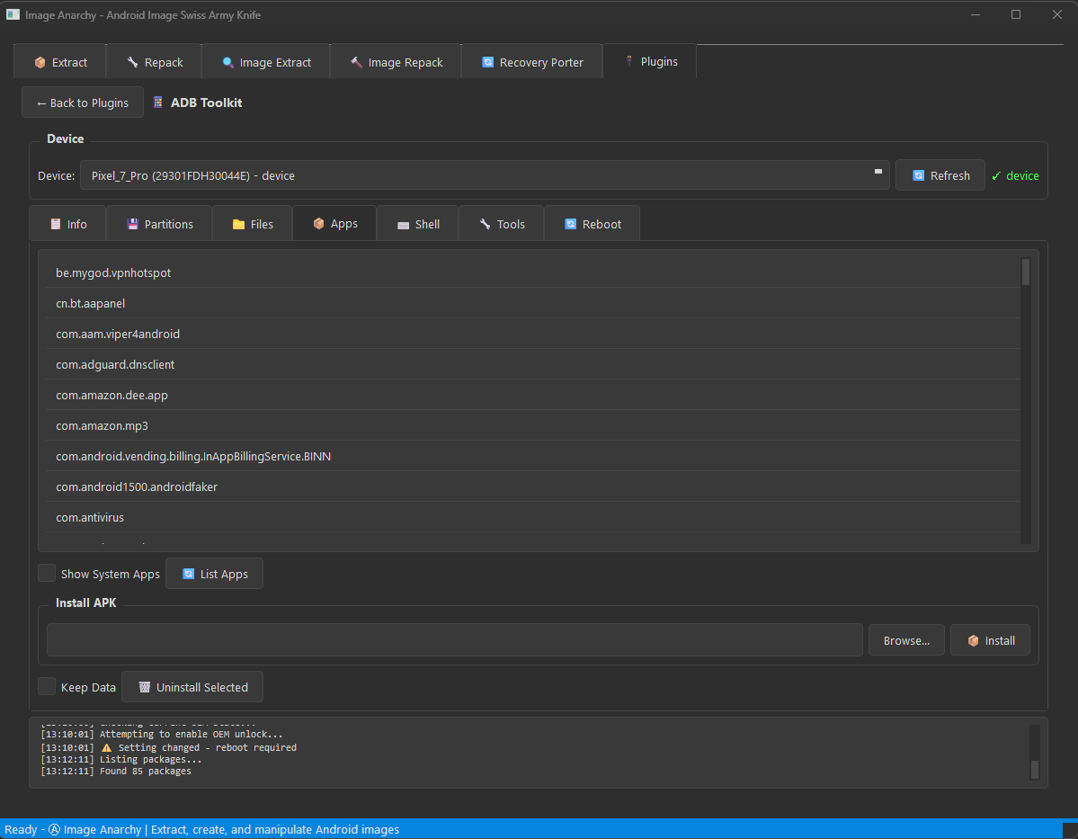
Task: Open the Device selection dropdown
Action: point(485,175)
